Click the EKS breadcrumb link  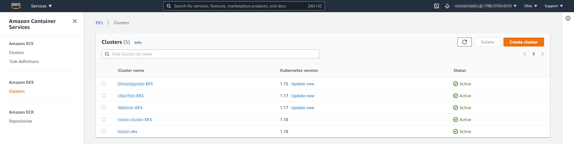(99, 23)
